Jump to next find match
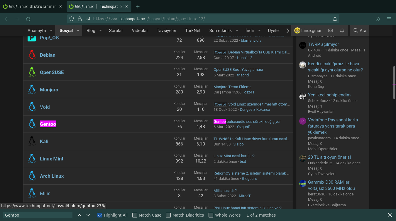Image resolution: width=396 pixels, height=221 pixels. click(x=88, y=215)
